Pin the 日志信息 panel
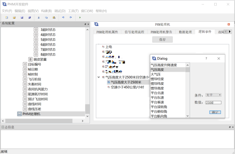The image size is (235, 154). tap(230, 127)
